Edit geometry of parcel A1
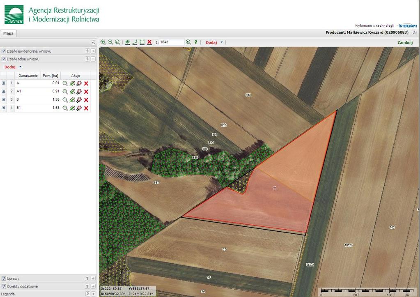This screenshot has height=297, width=420. tap(72, 92)
